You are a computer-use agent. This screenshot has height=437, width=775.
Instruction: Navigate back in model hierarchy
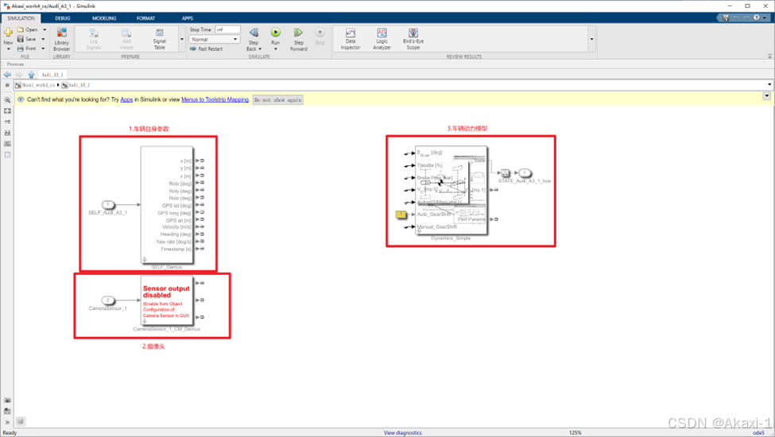point(7,75)
